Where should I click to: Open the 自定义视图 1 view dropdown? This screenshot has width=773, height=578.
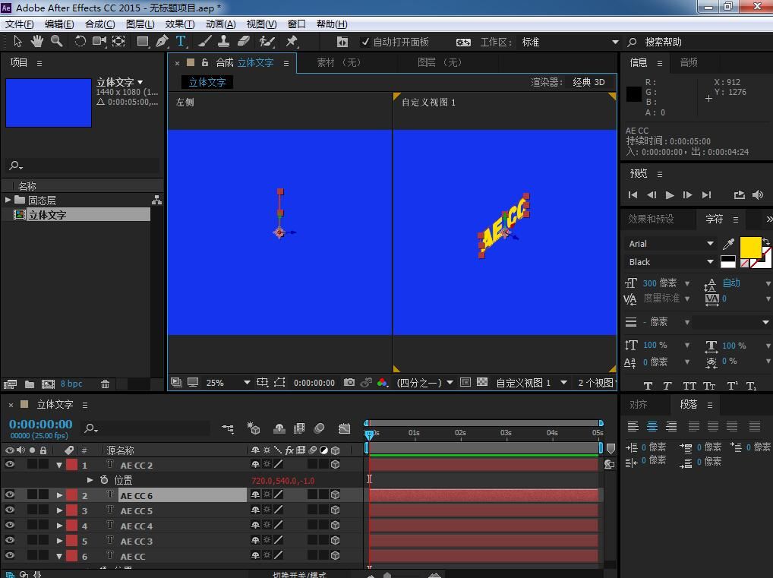(531, 382)
